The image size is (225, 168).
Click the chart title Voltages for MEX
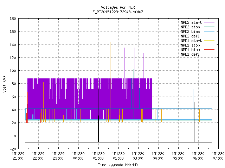tap(118, 7)
